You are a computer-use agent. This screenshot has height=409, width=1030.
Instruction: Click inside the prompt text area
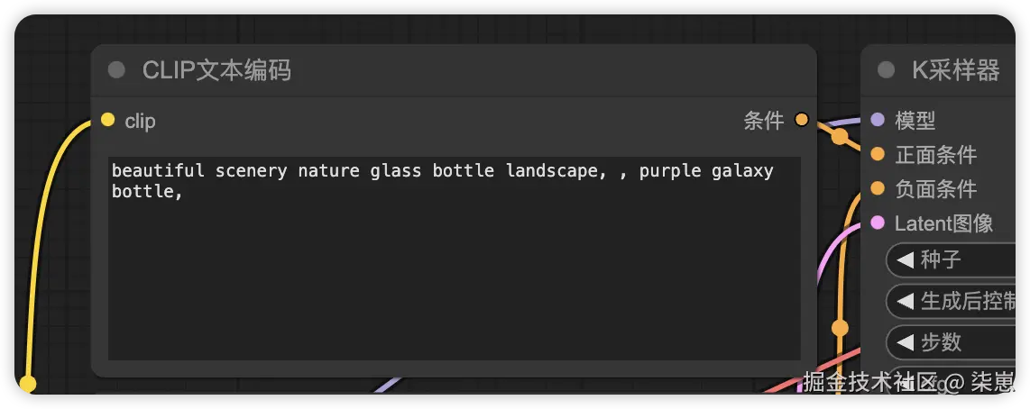pos(454,270)
